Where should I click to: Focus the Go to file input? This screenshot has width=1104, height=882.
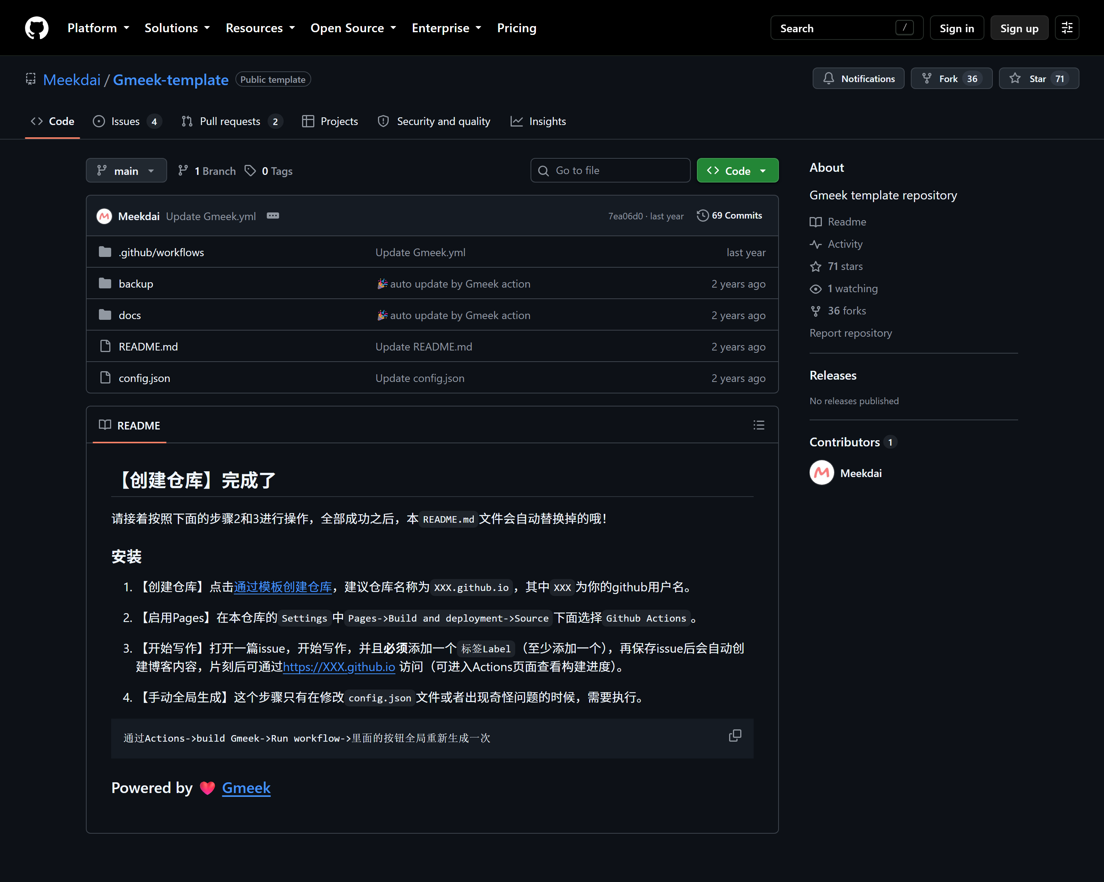pyautogui.click(x=610, y=171)
